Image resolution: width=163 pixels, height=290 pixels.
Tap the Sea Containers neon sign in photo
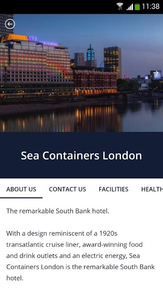click(x=43, y=41)
